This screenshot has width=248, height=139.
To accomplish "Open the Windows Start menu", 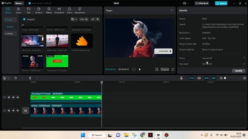I will pyautogui.click(x=83, y=135).
